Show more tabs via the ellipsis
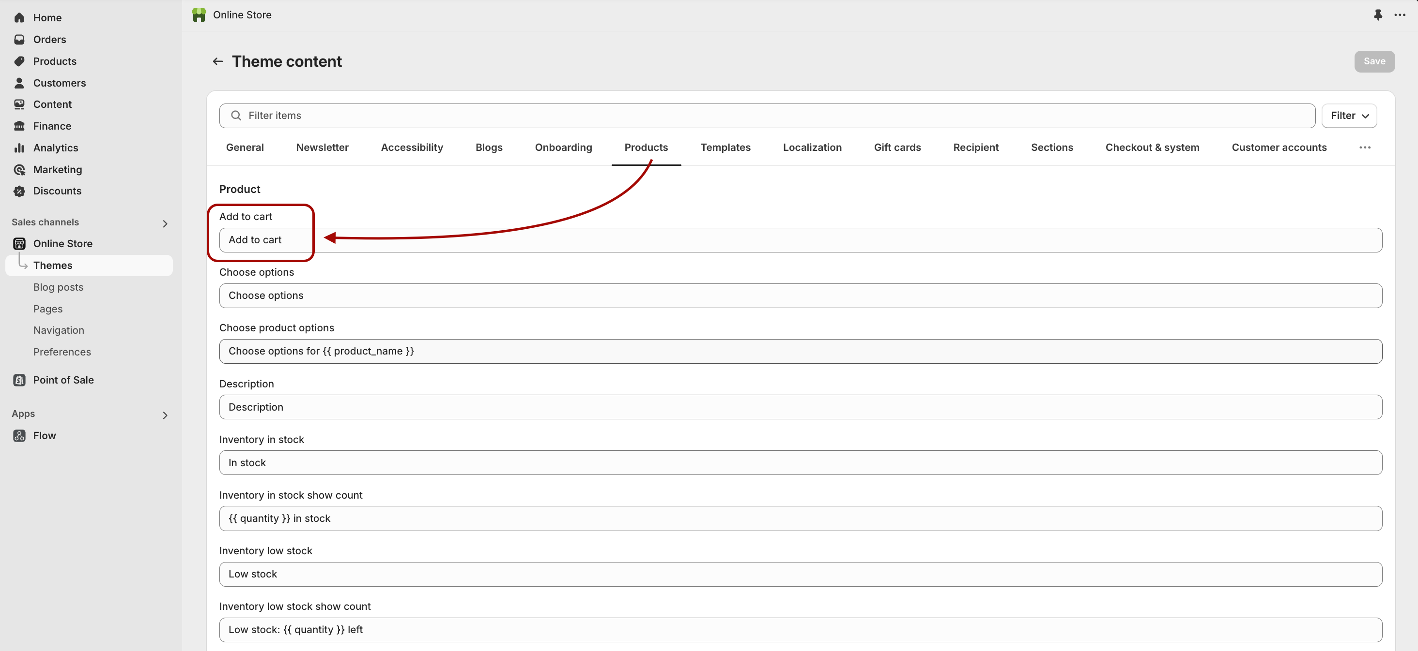The height and width of the screenshot is (651, 1418). 1365,148
